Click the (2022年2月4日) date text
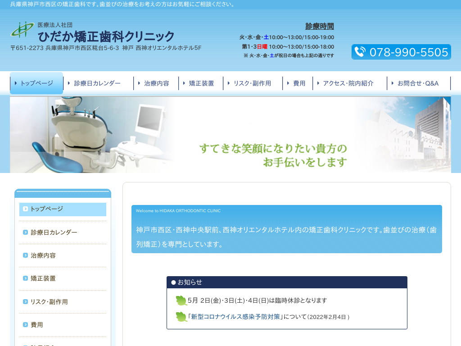Viewport: 461px width, 346px height. coord(328,317)
